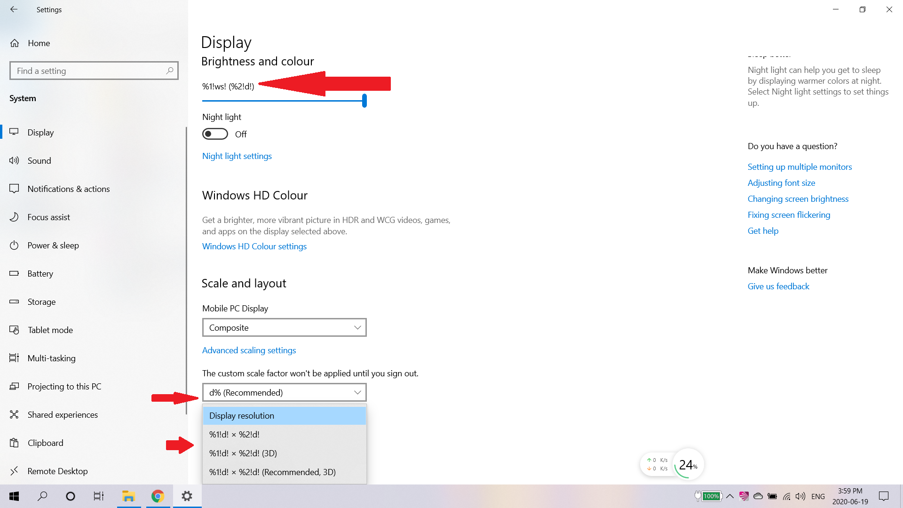903x508 pixels.
Task: Launch Chrome from the taskbar
Action: pyautogui.click(x=158, y=496)
